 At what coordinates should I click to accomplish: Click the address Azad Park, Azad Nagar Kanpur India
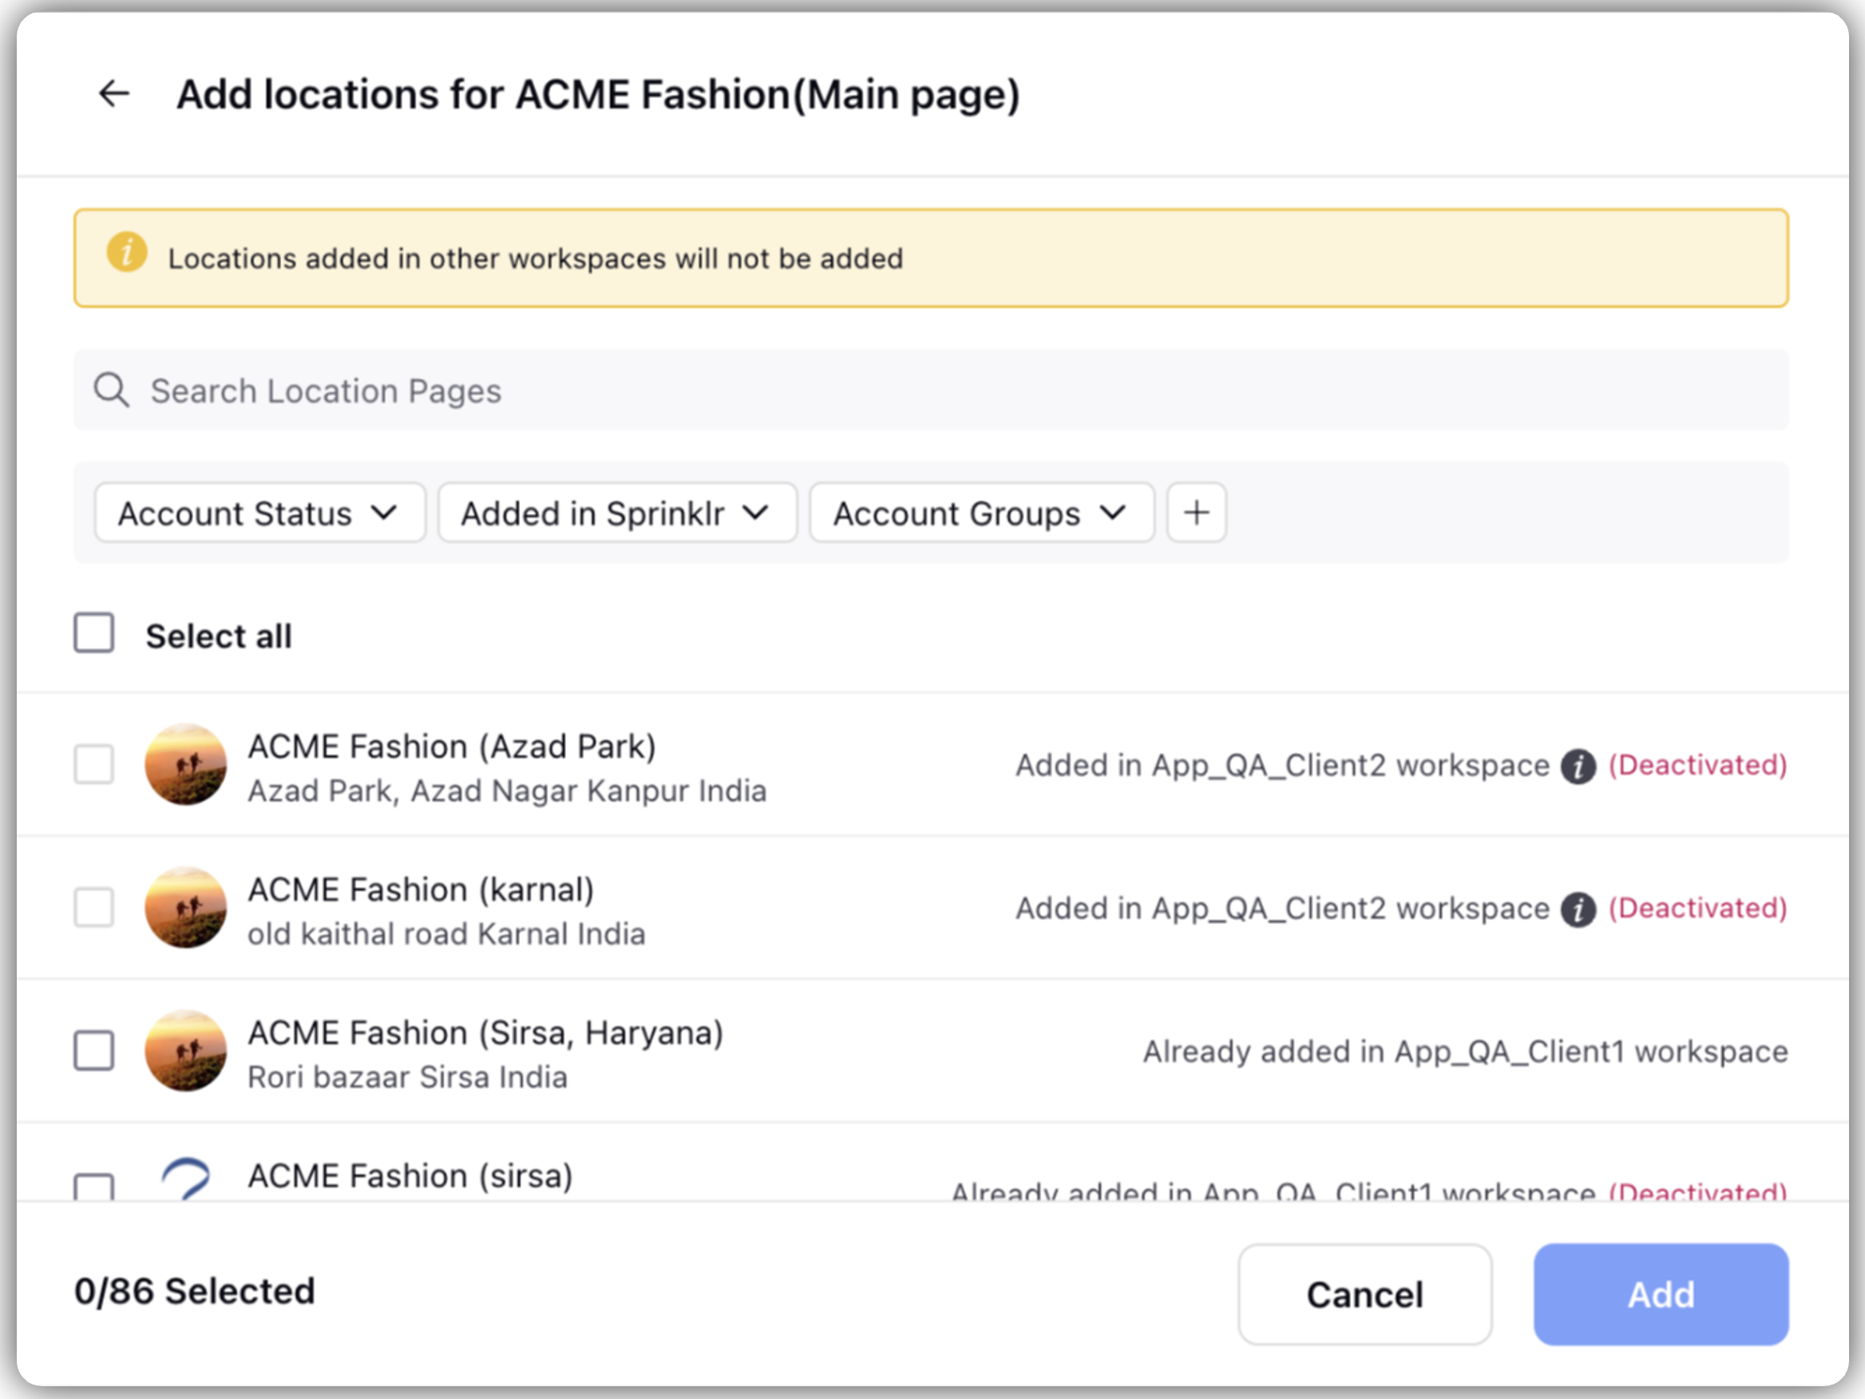tap(507, 791)
